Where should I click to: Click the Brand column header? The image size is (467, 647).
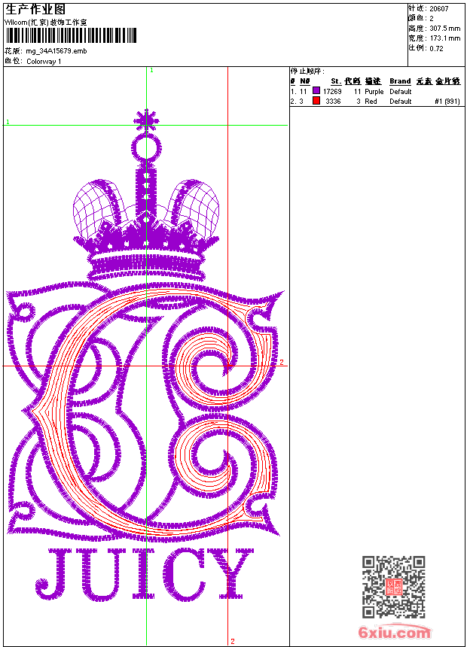(x=400, y=81)
